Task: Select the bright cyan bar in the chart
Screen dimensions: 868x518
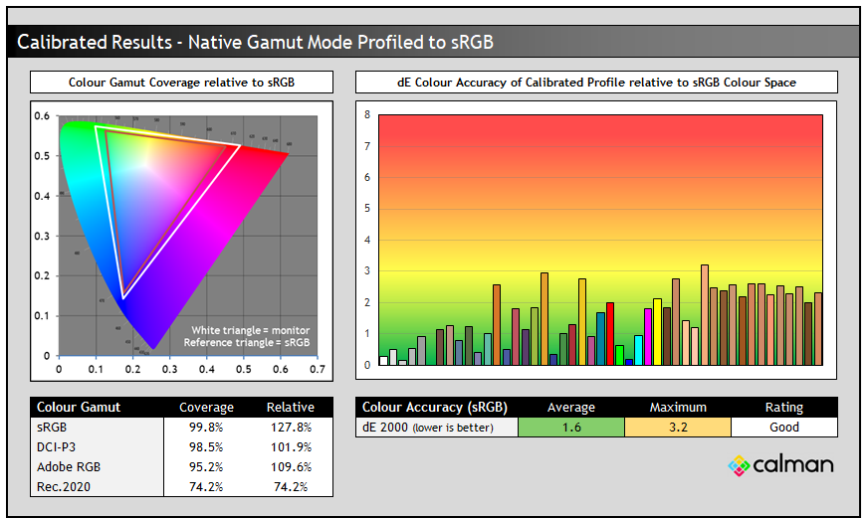Action: 638,350
